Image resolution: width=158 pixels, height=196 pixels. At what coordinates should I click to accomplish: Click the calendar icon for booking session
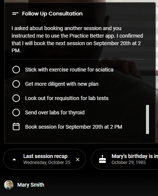[16, 126]
